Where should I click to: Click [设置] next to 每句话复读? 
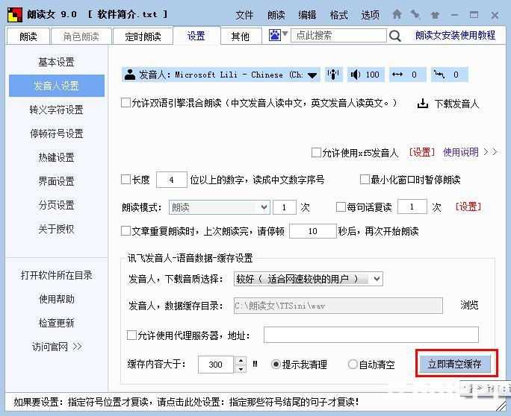pyautogui.click(x=468, y=207)
